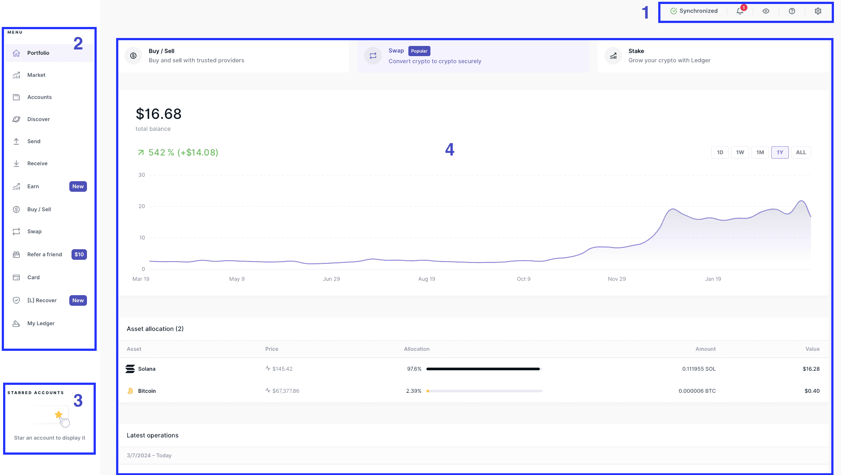
Task: Open the notifications bell icon
Action: pyautogui.click(x=740, y=11)
